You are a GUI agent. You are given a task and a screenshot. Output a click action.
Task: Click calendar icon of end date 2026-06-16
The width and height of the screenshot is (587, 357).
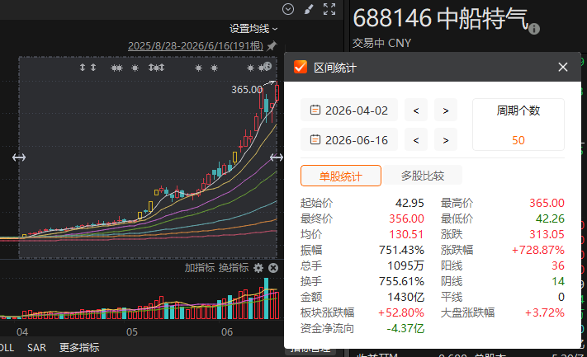click(315, 139)
